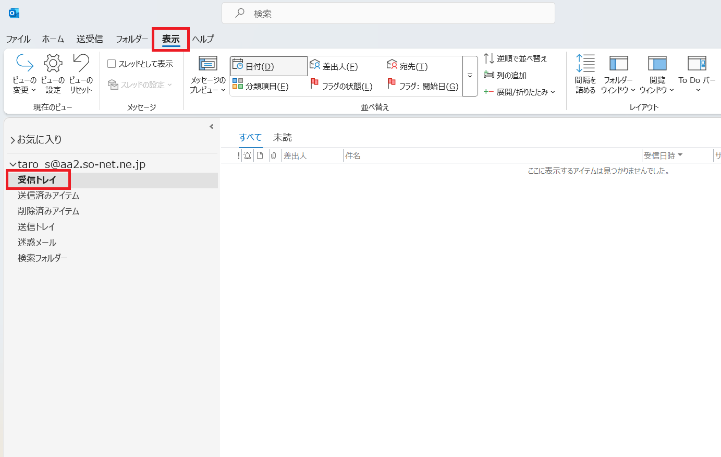Expand the お気に入り favorites section
Image resolution: width=721 pixels, height=457 pixels.
click(x=13, y=140)
